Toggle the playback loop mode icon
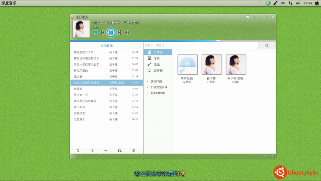The width and height of the screenshot is (321, 181). click(x=120, y=151)
